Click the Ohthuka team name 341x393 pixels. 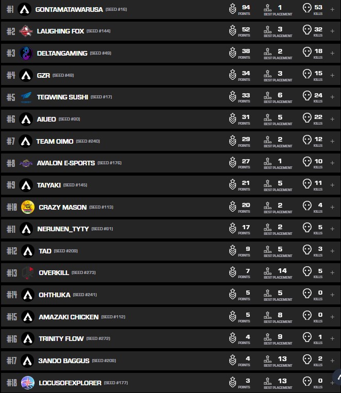click(x=53, y=295)
